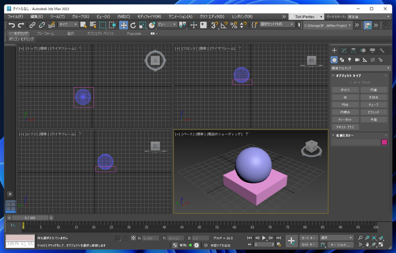Image resolution: width=396 pixels, height=253 pixels.
Task: Open the project path dropdown
Action: click(328, 25)
